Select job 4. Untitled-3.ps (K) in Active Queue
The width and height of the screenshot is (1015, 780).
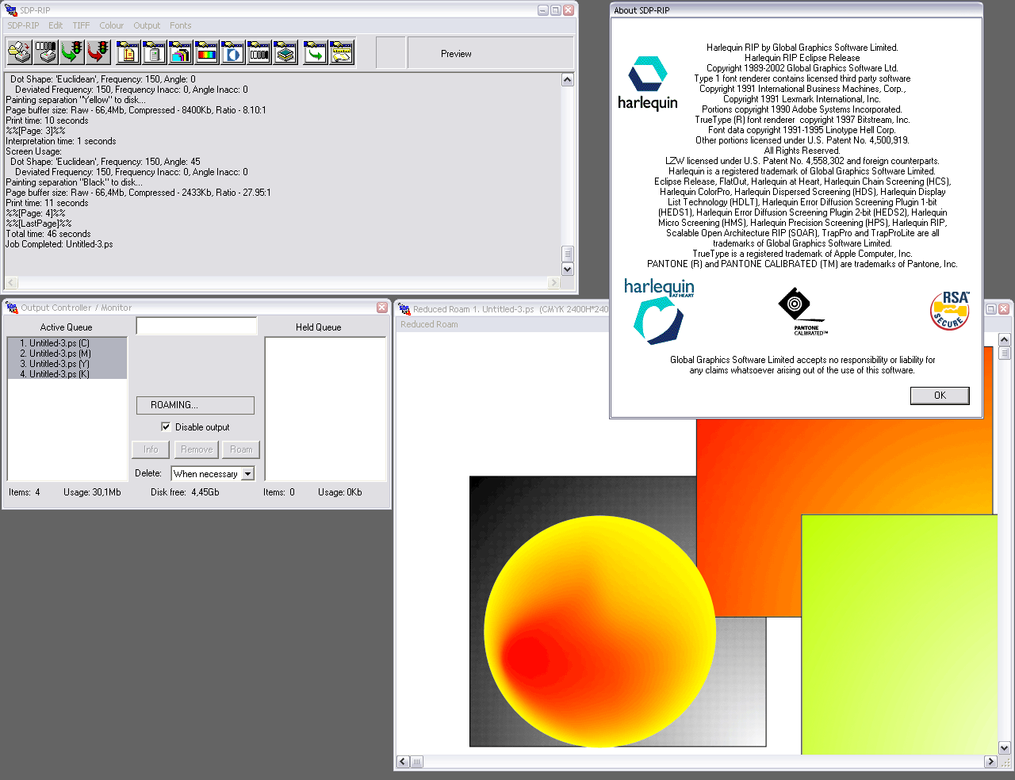(x=67, y=374)
